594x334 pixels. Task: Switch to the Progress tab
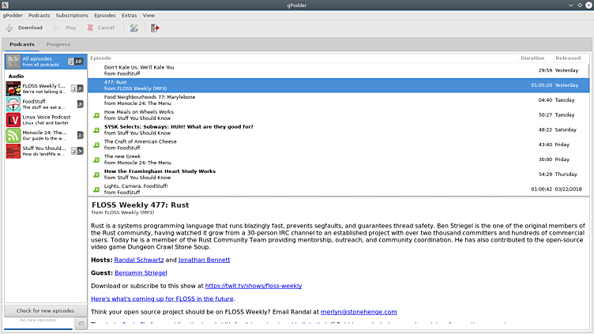pyautogui.click(x=58, y=44)
